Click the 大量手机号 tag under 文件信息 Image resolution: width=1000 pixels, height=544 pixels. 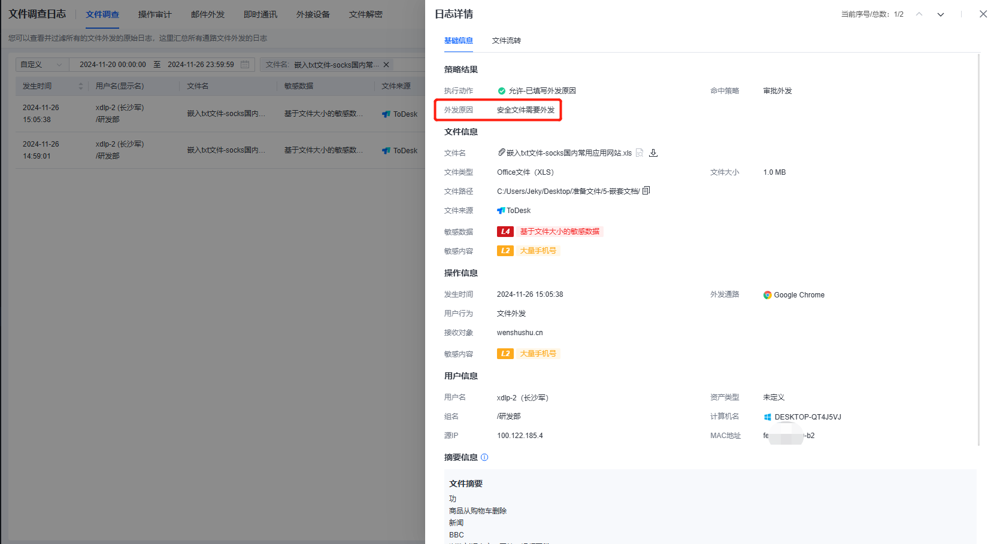(x=538, y=251)
